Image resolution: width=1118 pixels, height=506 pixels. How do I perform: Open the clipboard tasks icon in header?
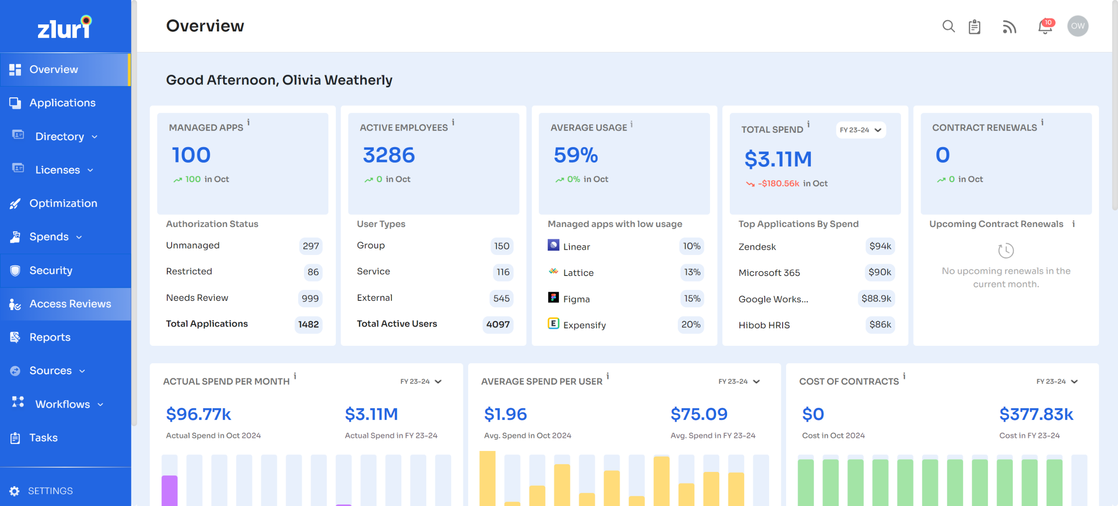pos(974,27)
